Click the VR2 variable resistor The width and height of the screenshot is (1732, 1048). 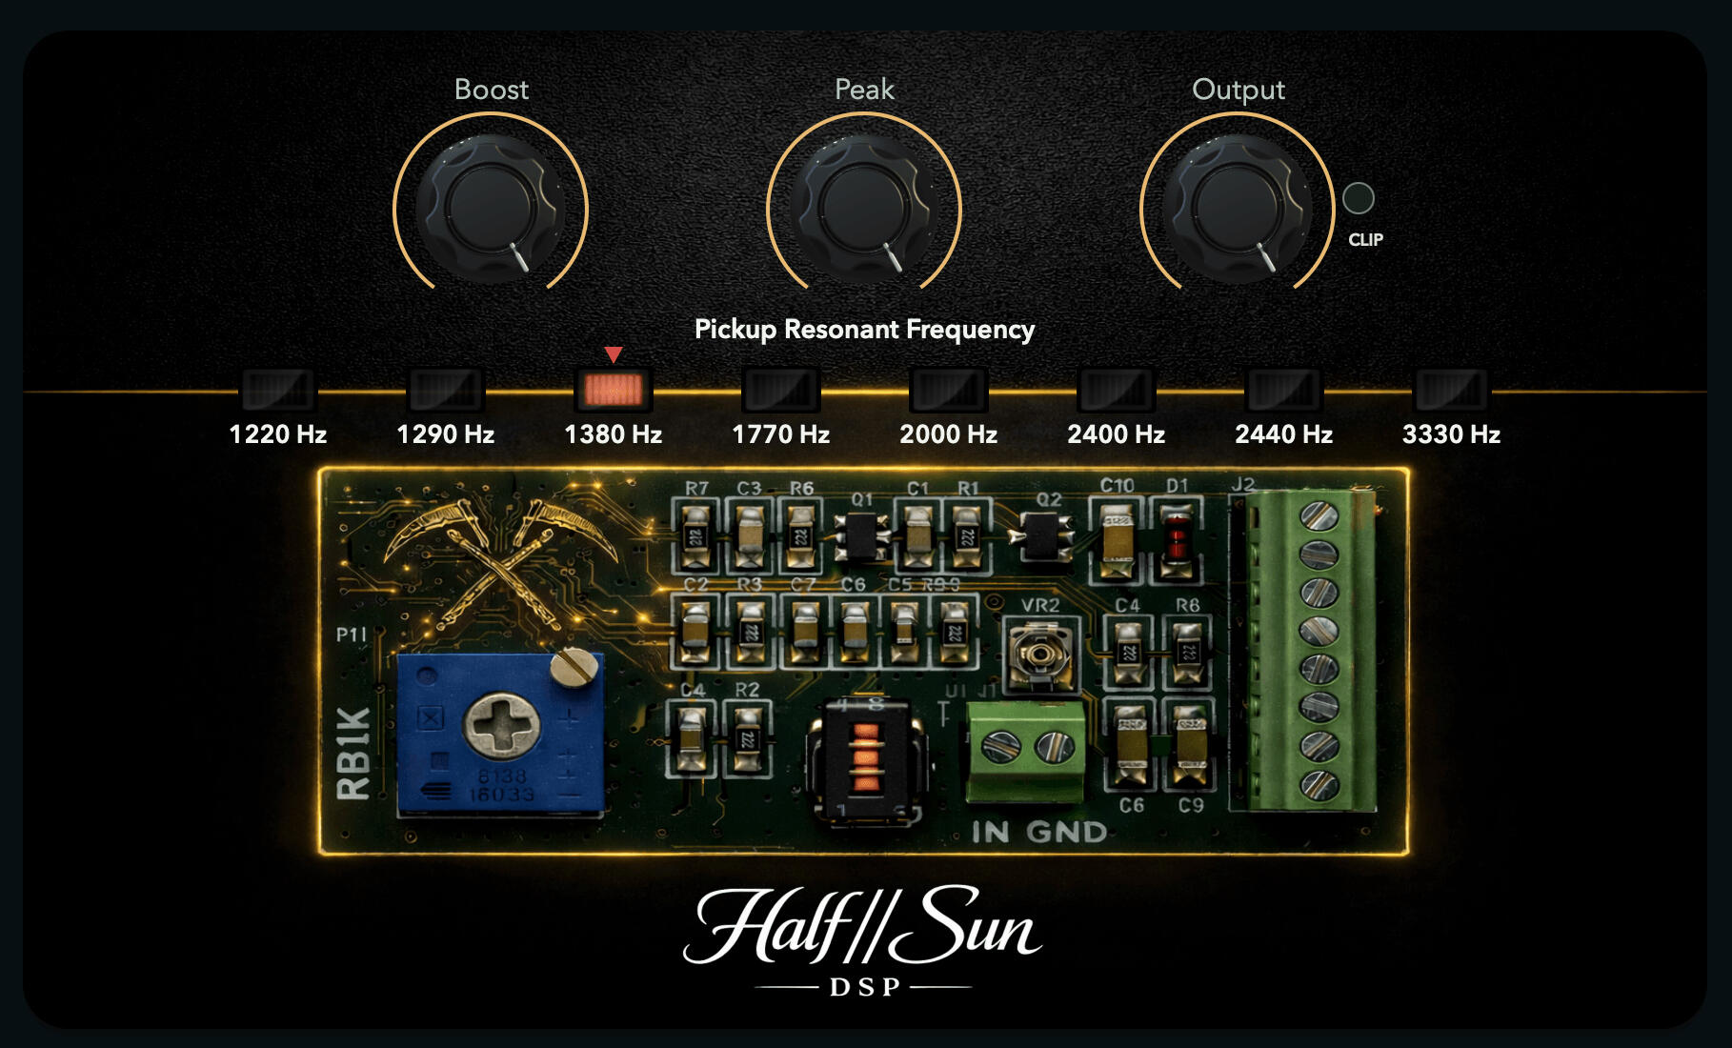(1039, 654)
